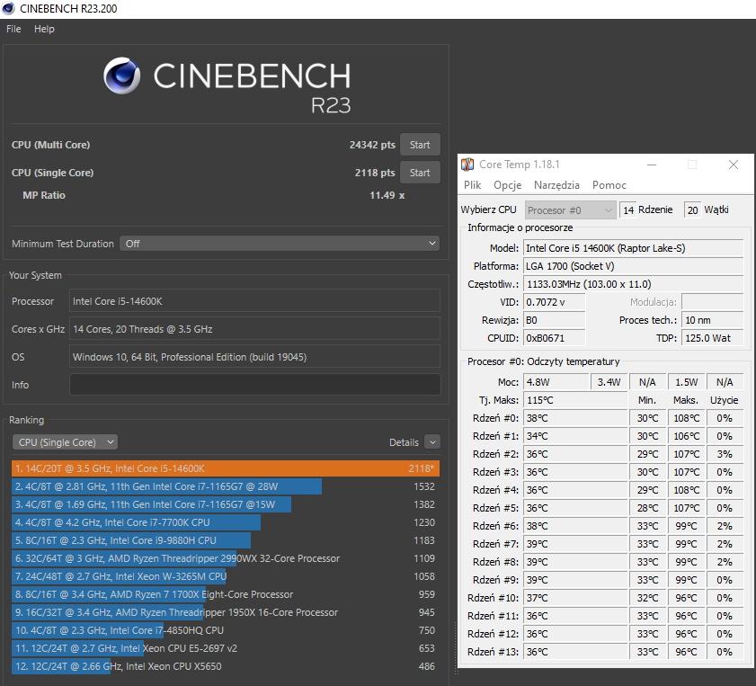Click the Cinebench logo sphere icon
756x686 pixels.
(x=121, y=76)
